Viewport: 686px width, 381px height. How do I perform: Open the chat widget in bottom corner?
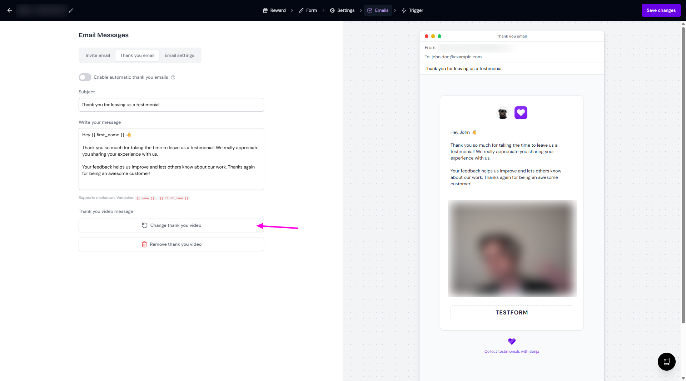666,361
